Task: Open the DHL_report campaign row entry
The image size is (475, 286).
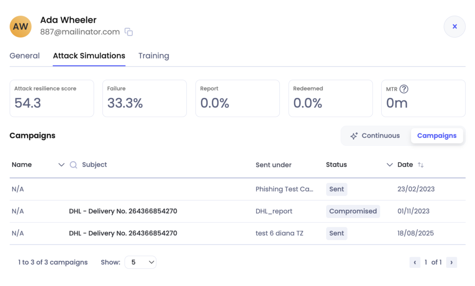Action: (x=274, y=211)
